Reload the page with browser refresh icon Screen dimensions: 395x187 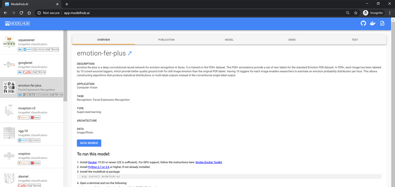(21, 13)
